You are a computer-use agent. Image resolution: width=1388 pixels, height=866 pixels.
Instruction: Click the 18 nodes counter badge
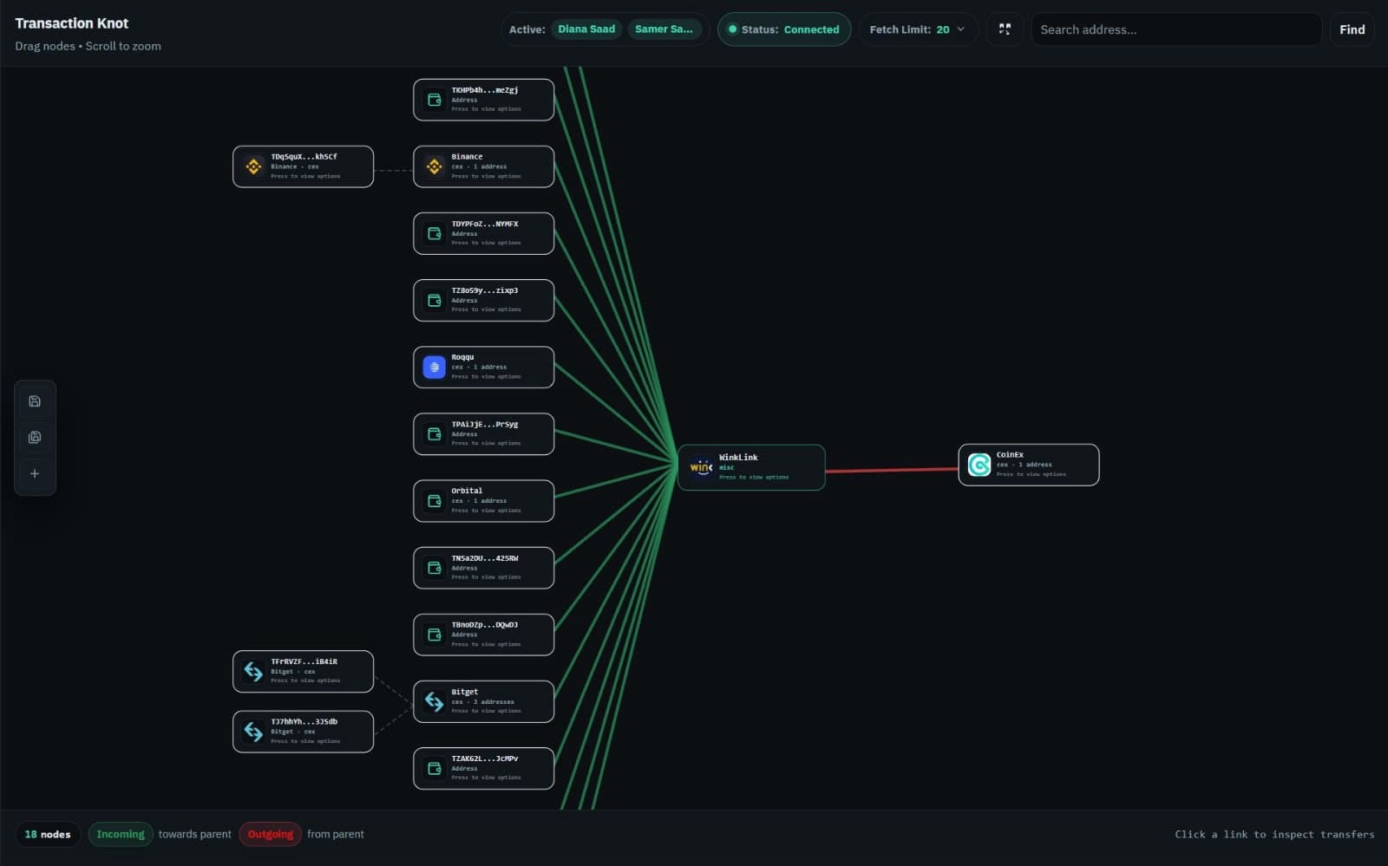(48, 834)
